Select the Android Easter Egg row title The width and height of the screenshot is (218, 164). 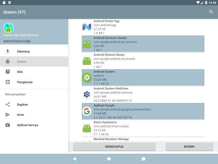coord(106,21)
